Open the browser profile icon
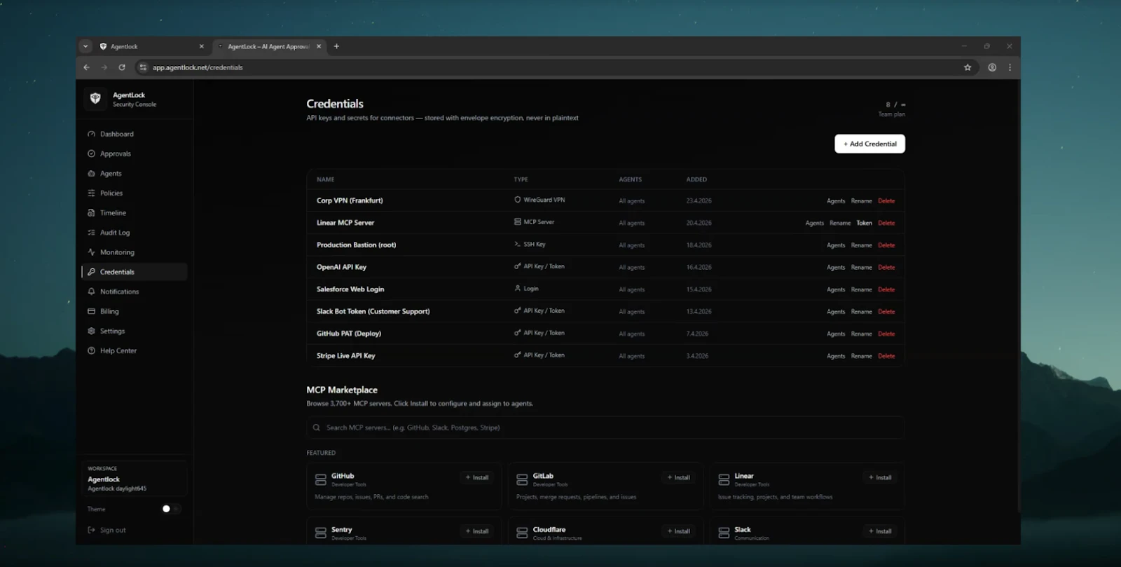 pos(992,67)
